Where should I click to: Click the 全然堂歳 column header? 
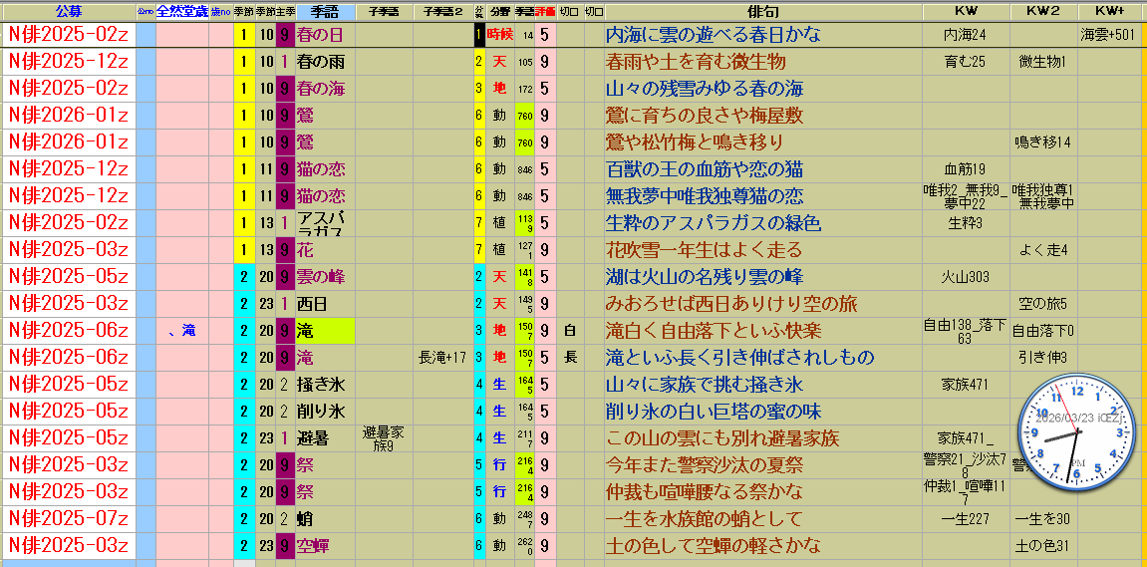coord(182,11)
